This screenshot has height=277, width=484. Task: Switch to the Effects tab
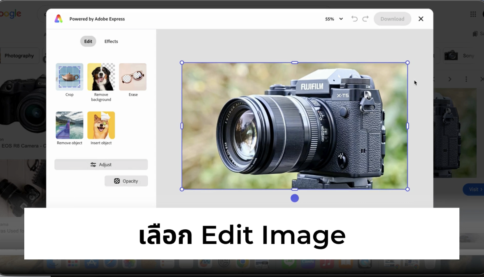tap(111, 41)
